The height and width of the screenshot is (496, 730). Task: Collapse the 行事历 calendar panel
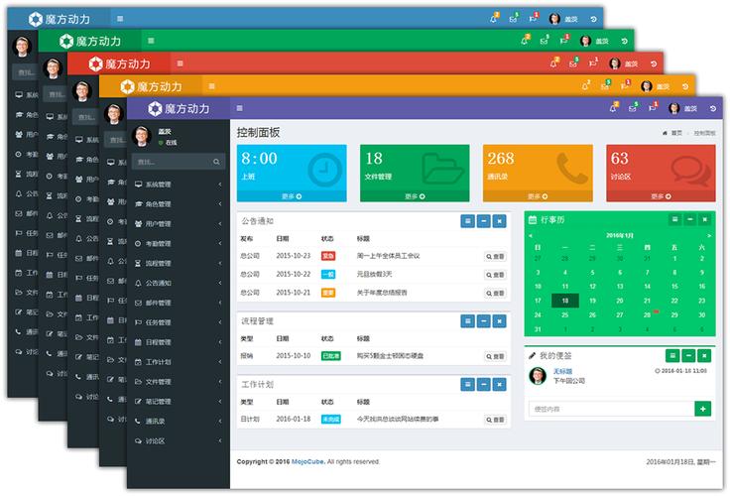coord(690,219)
